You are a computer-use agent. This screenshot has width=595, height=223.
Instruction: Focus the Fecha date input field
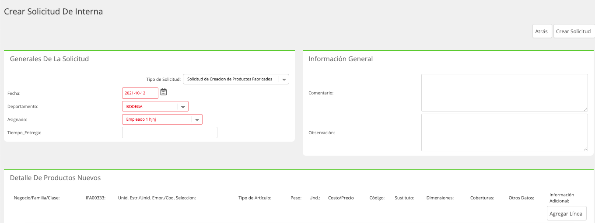coord(140,93)
